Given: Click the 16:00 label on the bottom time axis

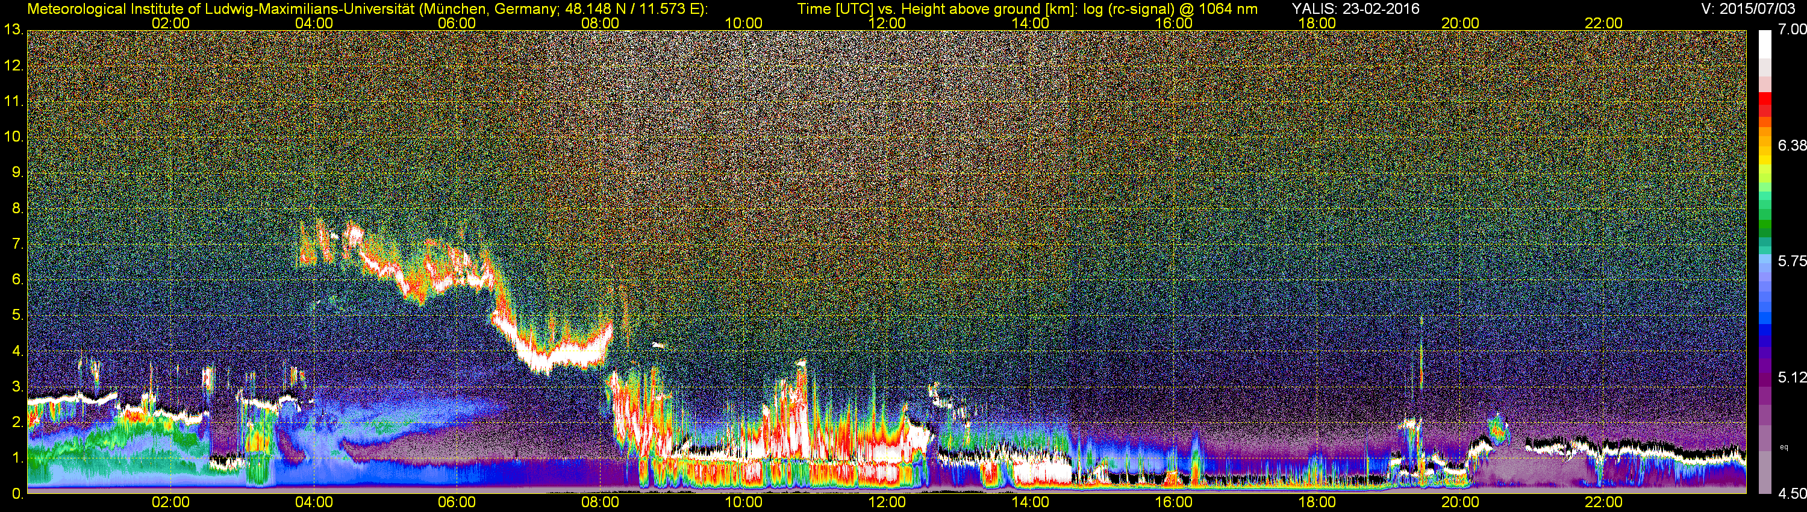Looking at the screenshot, I should (x=1173, y=502).
